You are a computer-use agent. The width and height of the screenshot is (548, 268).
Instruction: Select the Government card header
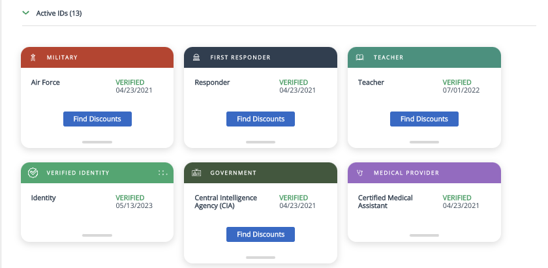point(260,173)
